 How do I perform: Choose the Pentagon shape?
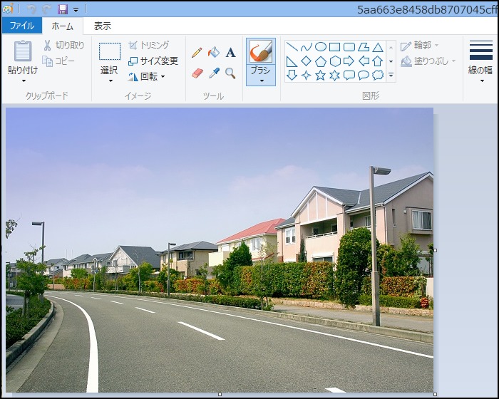(321, 61)
